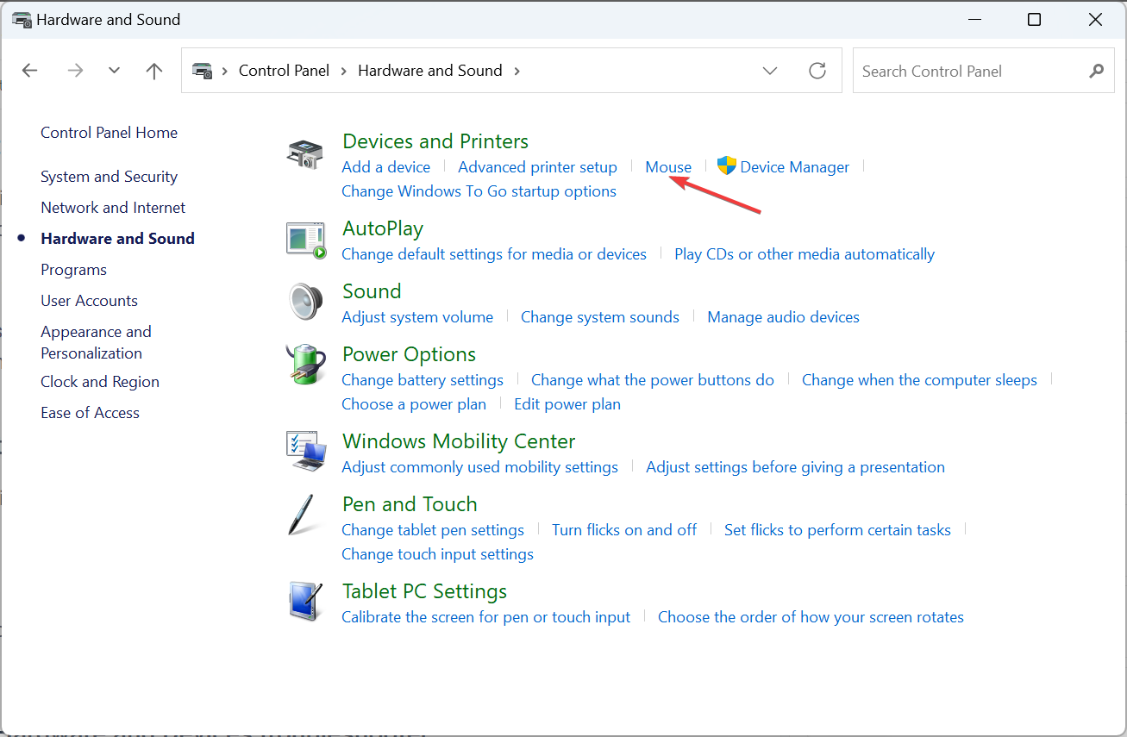1127x737 pixels.
Task: Click the AutoPlay icon
Action: (305, 239)
